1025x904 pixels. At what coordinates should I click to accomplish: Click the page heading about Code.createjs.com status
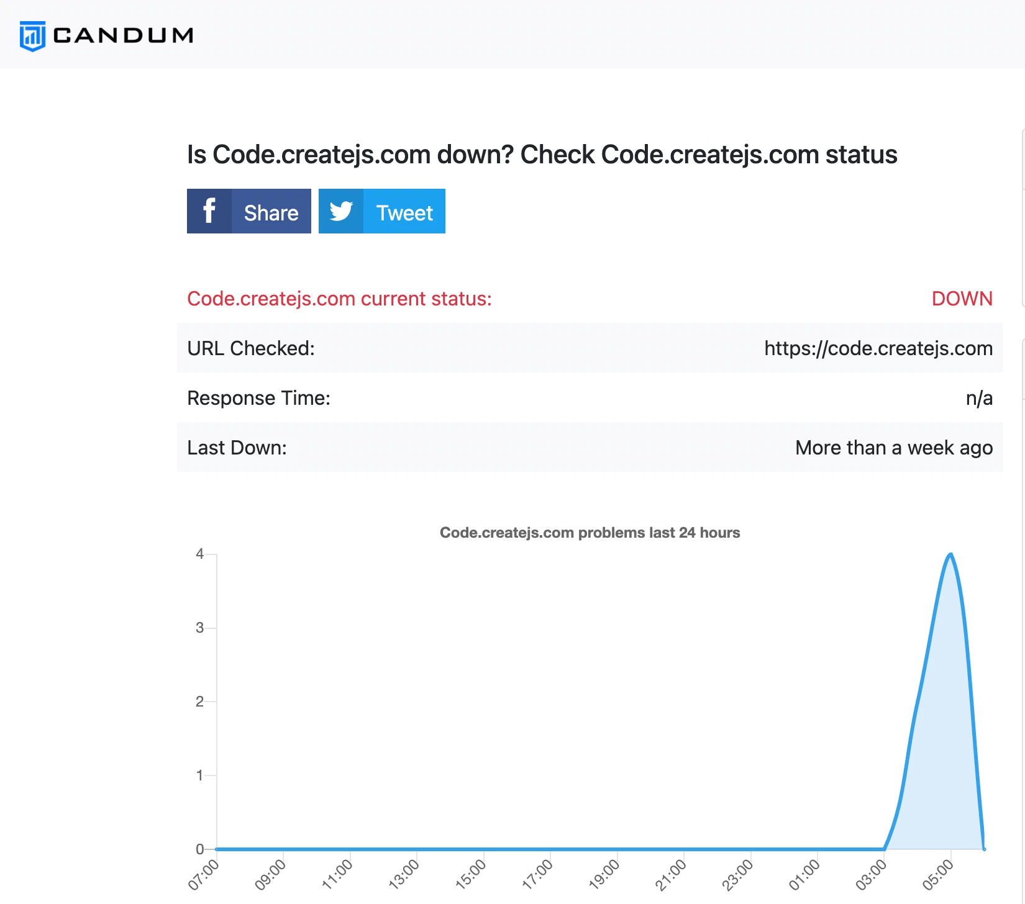pos(542,155)
